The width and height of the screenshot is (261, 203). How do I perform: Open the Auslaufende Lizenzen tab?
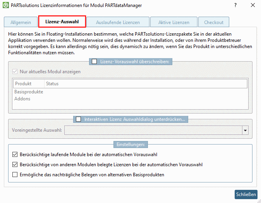click(118, 22)
